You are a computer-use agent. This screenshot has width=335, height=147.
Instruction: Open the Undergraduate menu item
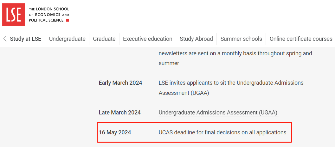(67, 39)
